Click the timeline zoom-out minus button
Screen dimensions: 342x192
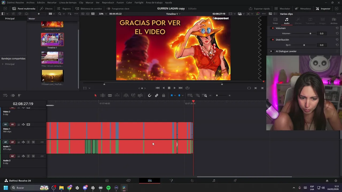point(210,95)
